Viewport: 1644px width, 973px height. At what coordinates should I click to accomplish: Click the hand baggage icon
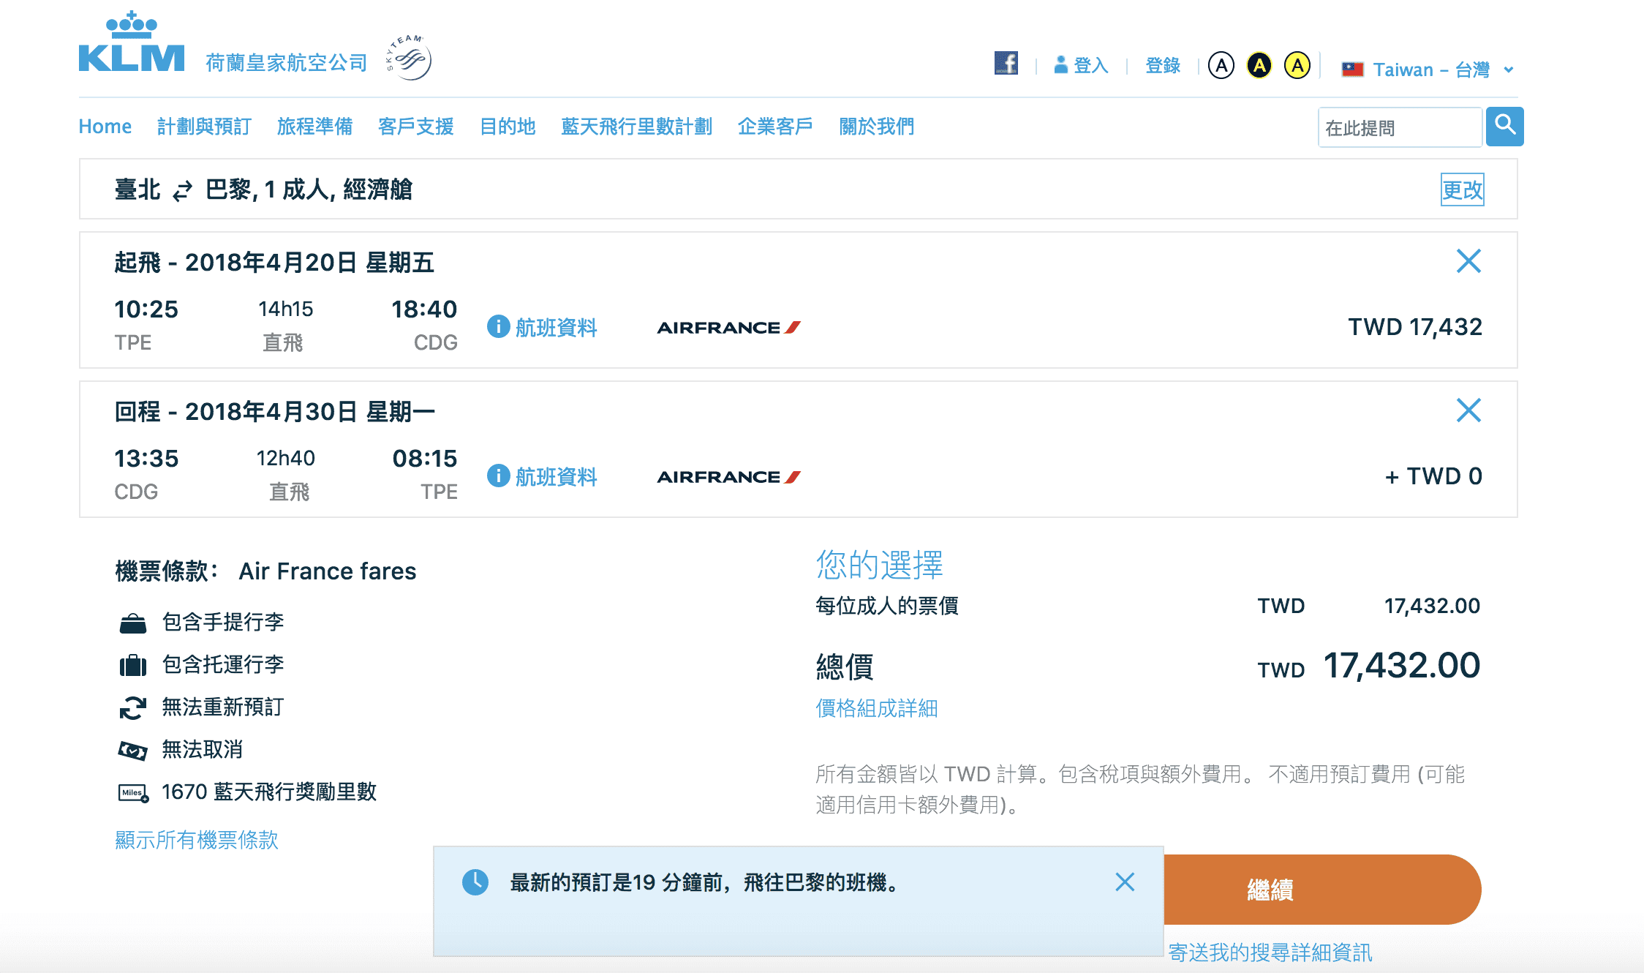[x=132, y=623]
